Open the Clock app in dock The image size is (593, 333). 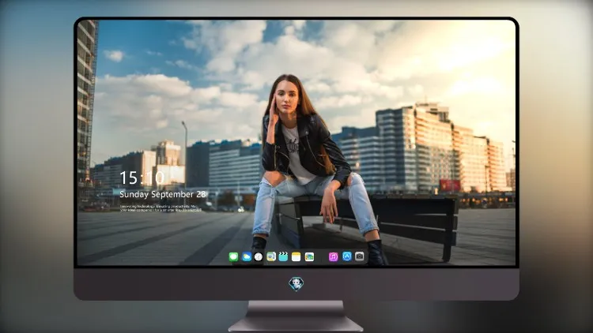point(259,256)
